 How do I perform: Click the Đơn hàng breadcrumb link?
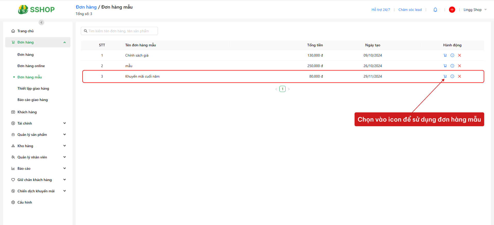point(86,7)
